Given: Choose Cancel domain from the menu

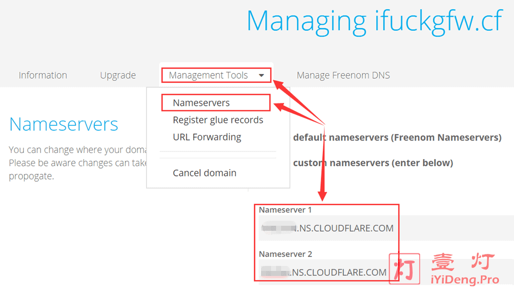Looking at the screenshot, I should coord(205,173).
